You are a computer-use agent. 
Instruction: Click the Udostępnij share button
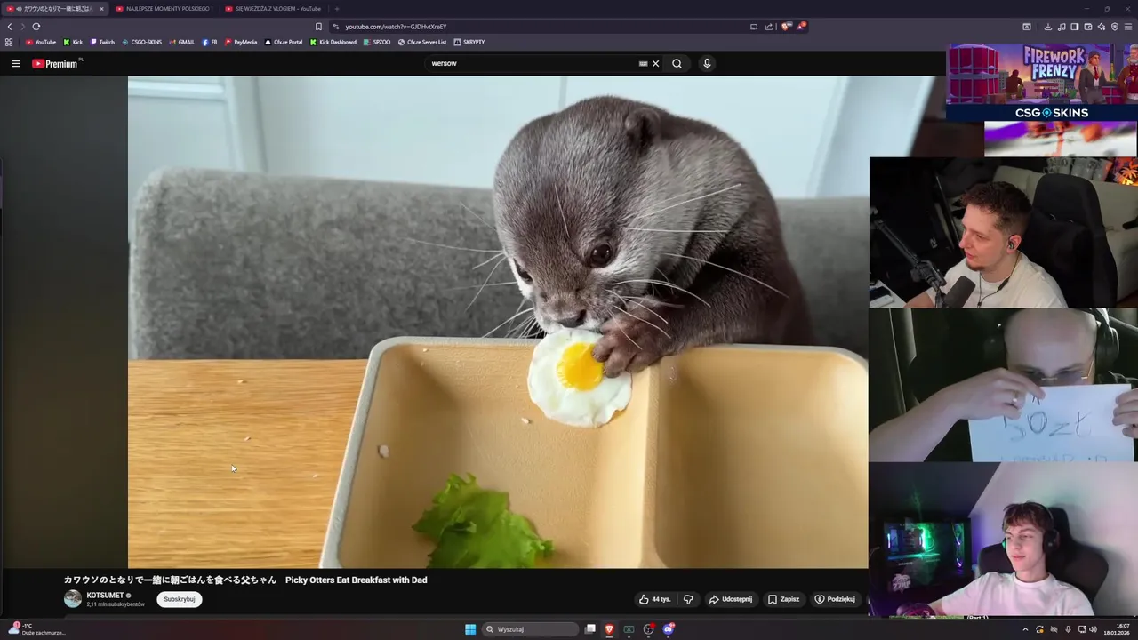point(731,599)
